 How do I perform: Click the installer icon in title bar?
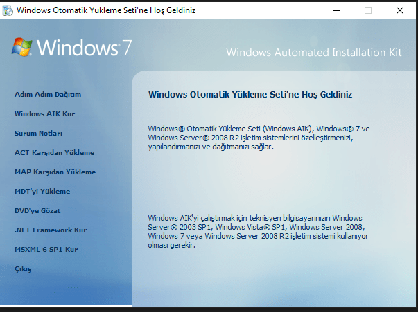tap(8, 10)
